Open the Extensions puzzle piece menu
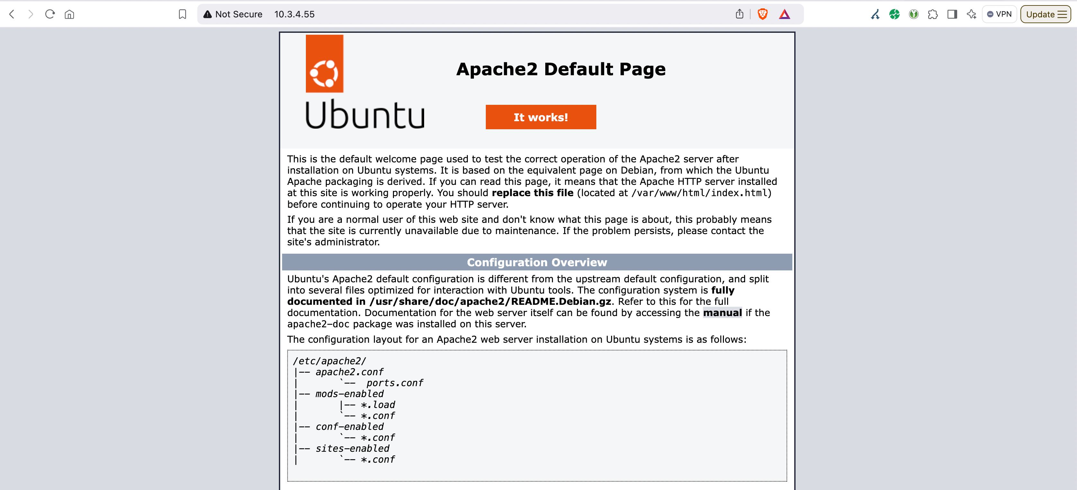Image resolution: width=1077 pixels, height=490 pixels. click(933, 14)
